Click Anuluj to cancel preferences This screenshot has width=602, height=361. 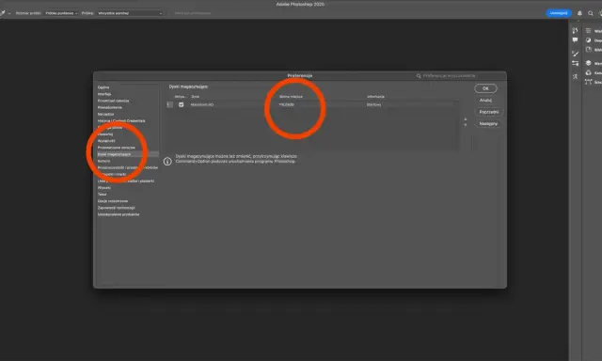485,101
